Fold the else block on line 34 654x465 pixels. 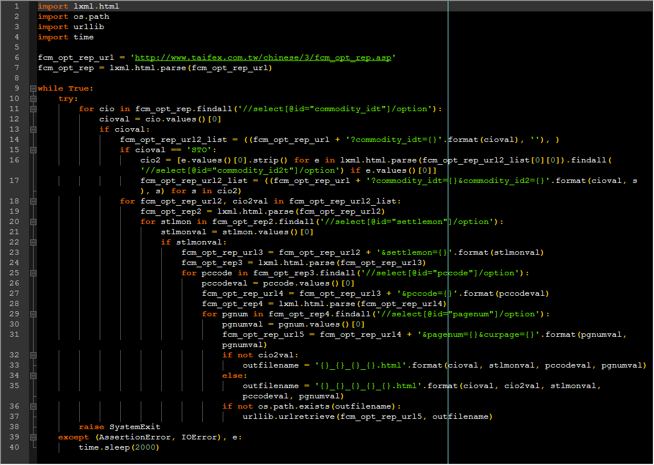[x=34, y=376]
